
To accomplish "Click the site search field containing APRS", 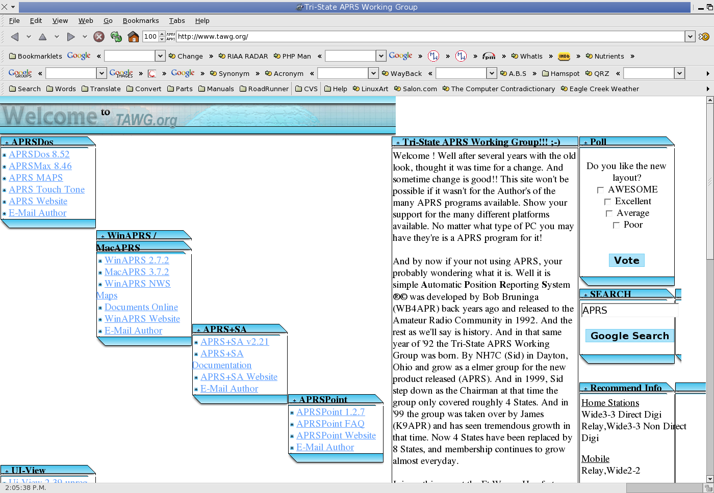I will (629, 310).
